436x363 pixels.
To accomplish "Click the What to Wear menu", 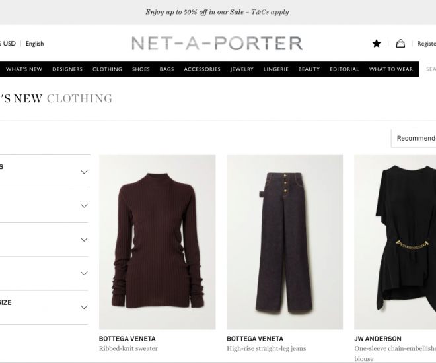I will (391, 69).
